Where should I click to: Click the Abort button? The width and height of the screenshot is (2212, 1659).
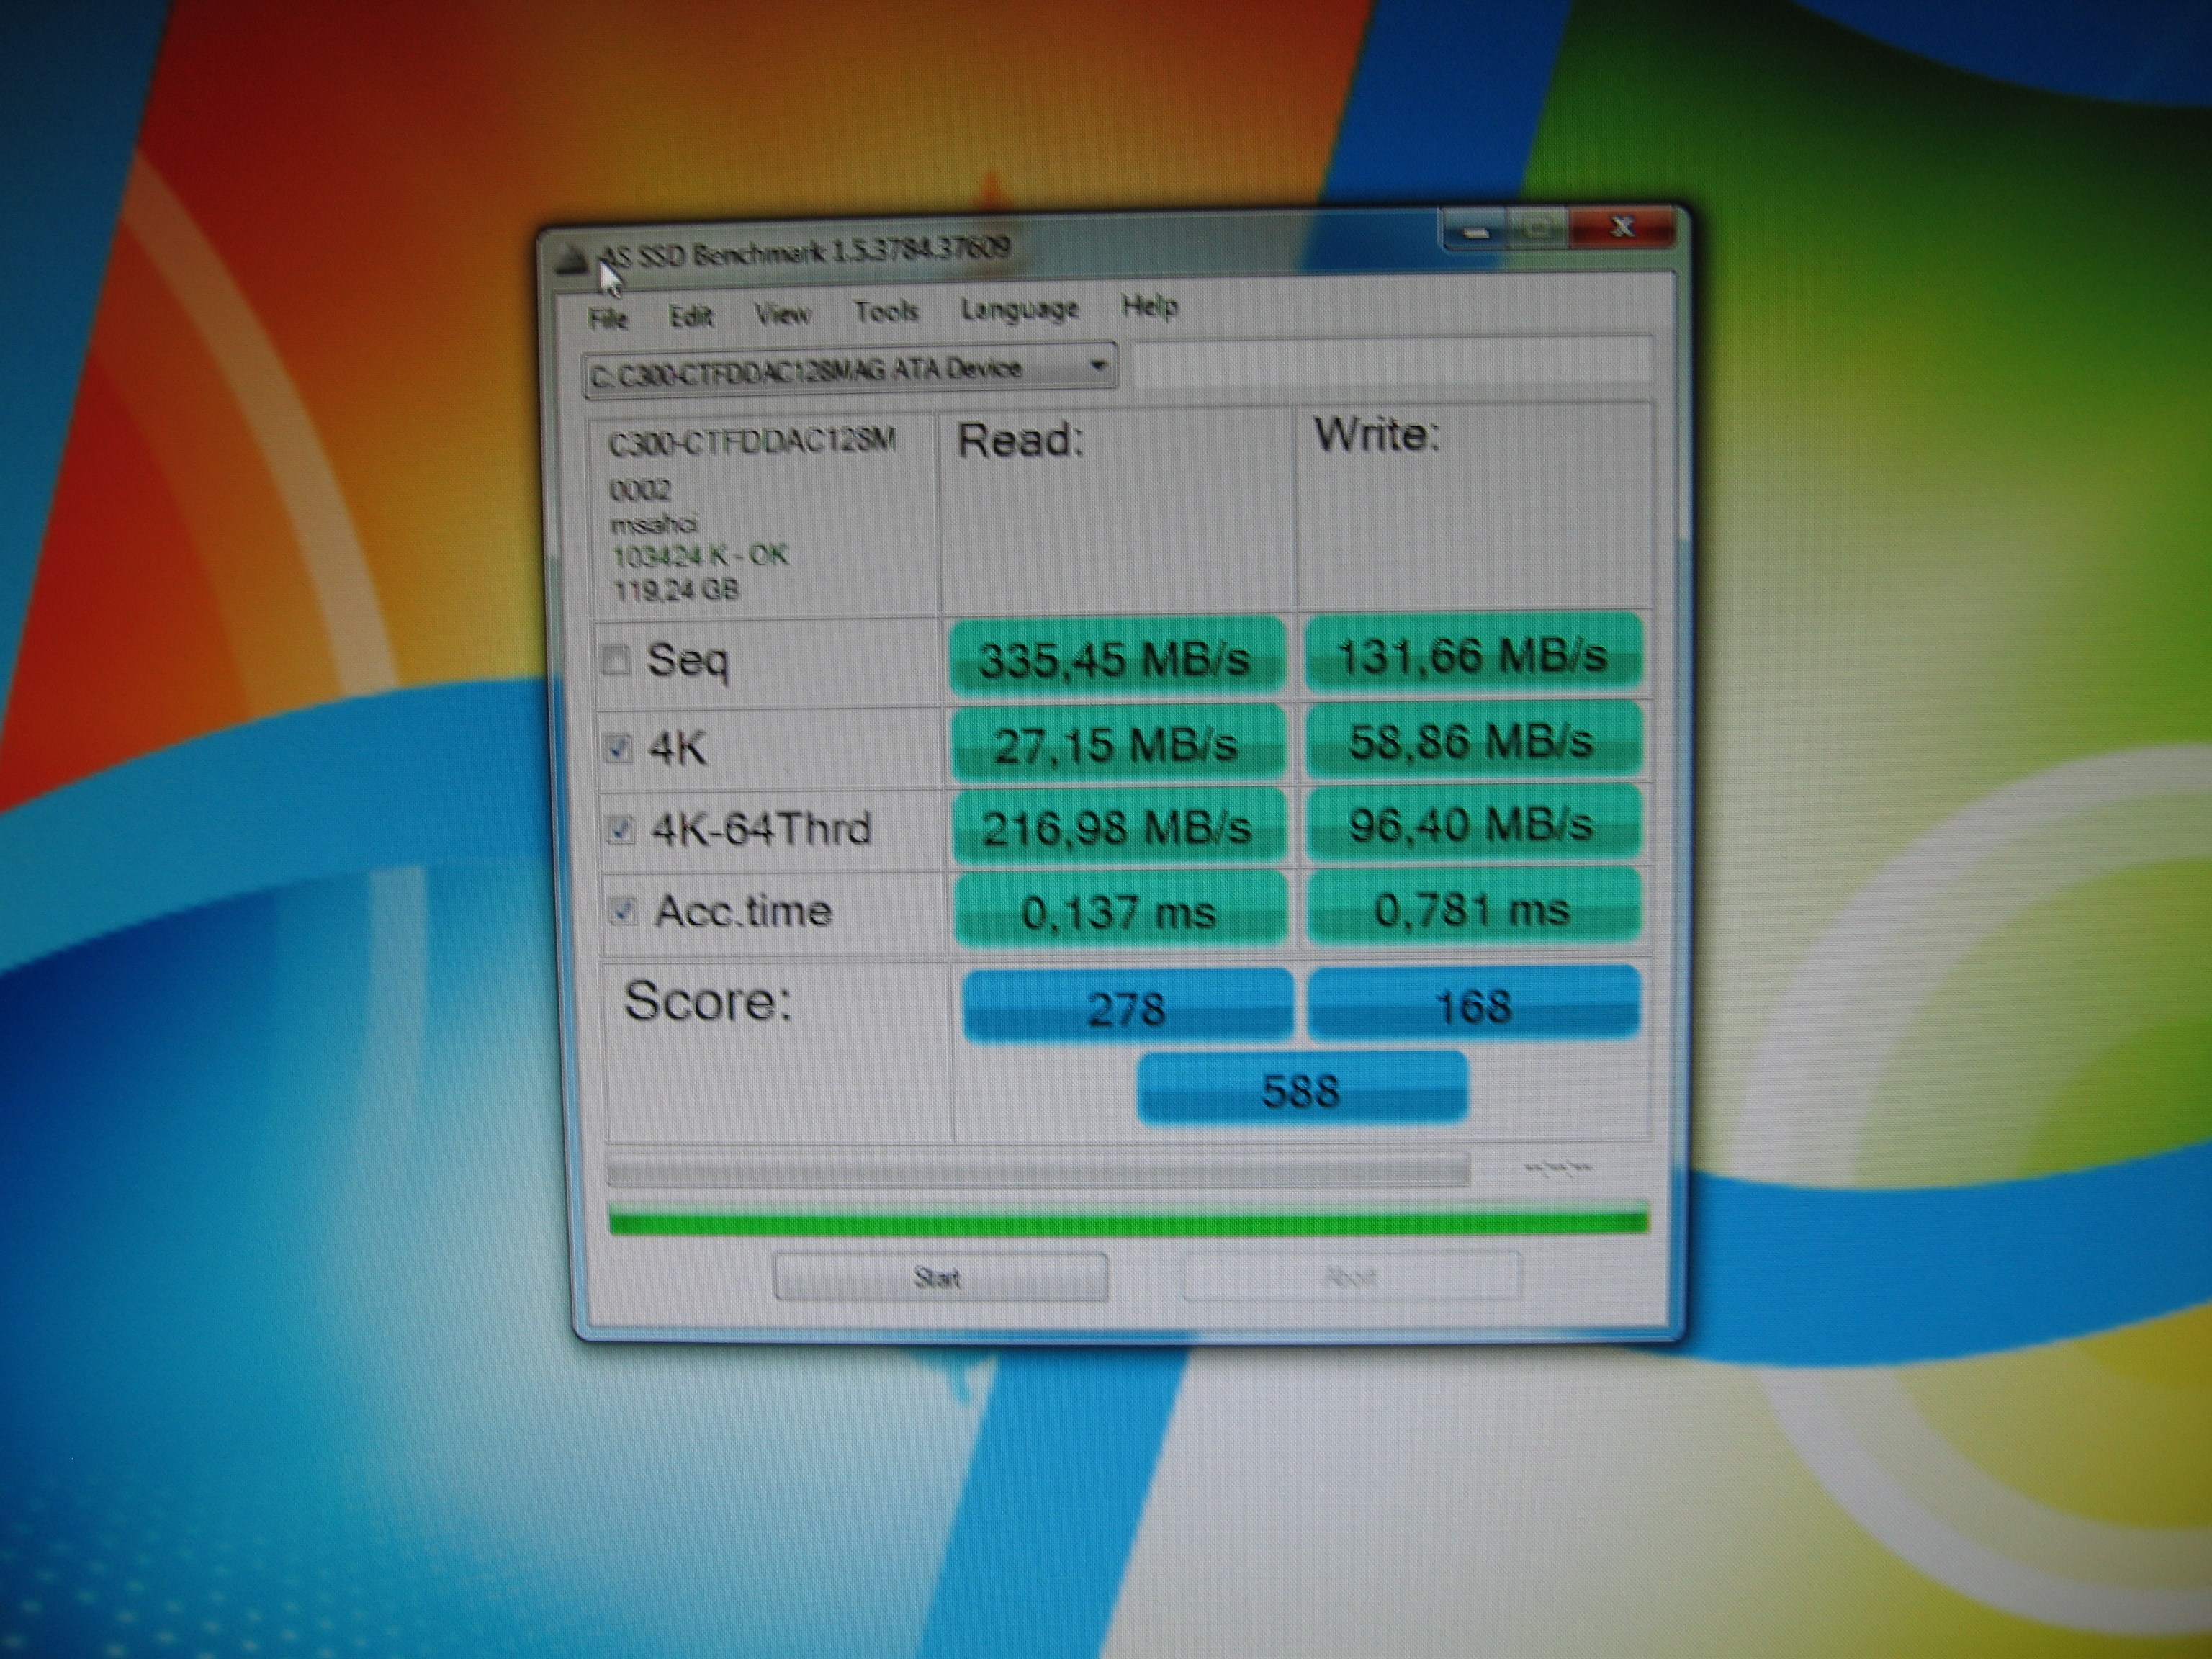[1351, 1276]
